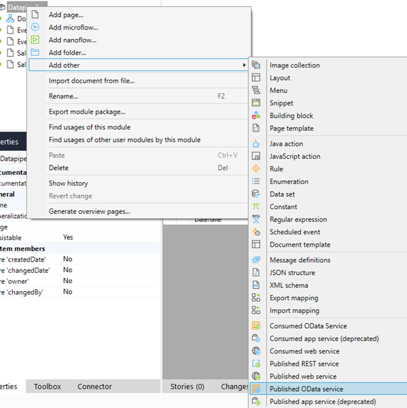Select Add nanoflow... menu entry
407x408 pixels.
click(x=73, y=40)
